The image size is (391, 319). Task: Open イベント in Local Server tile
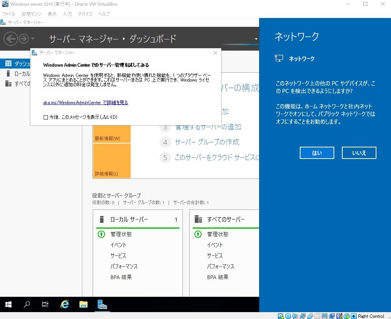pyautogui.click(x=118, y=245)
